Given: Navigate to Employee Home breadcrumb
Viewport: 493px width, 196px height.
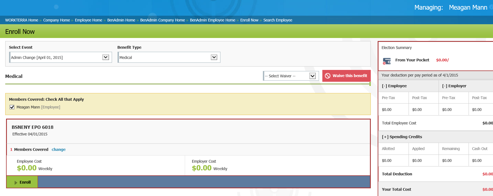Looking at the screenshot, I should [88, 20].
